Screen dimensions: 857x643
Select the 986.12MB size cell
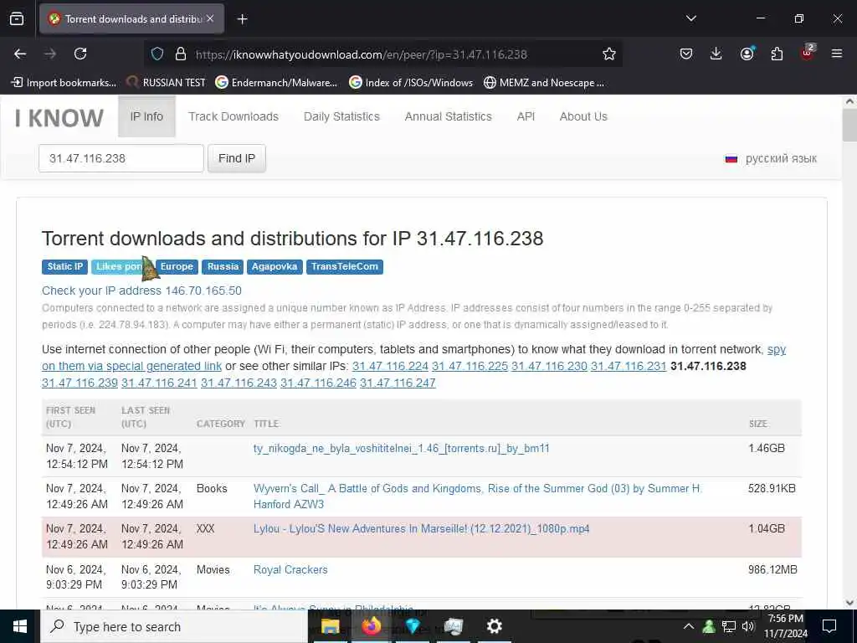[772, 569]
